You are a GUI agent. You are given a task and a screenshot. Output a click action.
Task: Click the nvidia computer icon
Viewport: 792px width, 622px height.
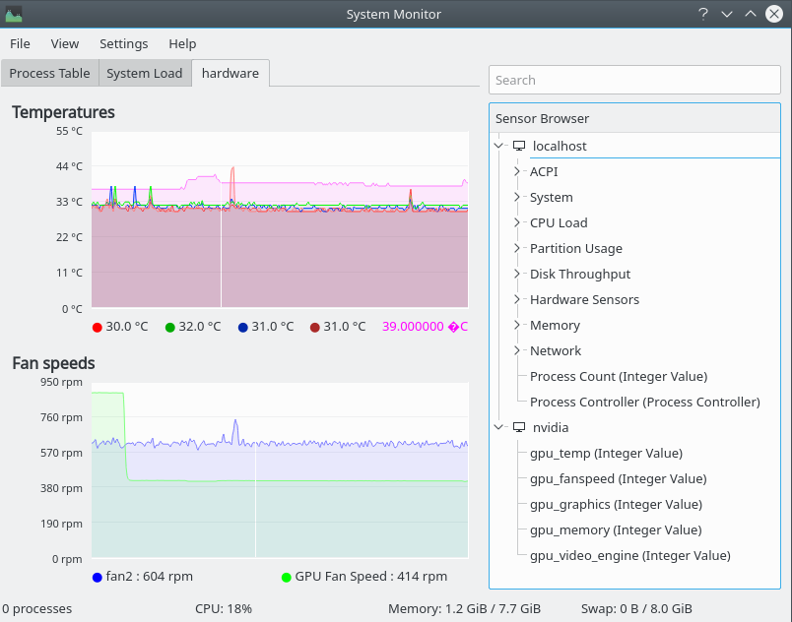[x=519, y=427]
